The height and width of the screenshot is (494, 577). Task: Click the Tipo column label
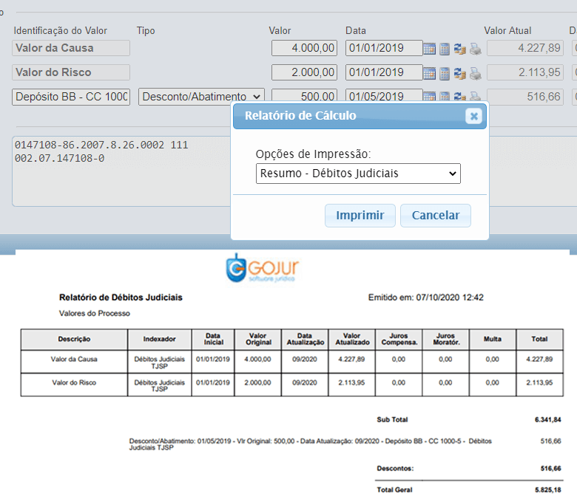pyautogui.click(x=146, y=30)
